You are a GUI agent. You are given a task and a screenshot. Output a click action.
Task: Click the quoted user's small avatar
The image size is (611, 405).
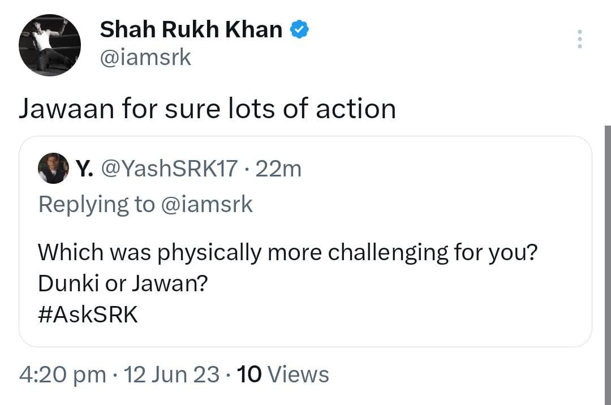click(x=53, y=169)
